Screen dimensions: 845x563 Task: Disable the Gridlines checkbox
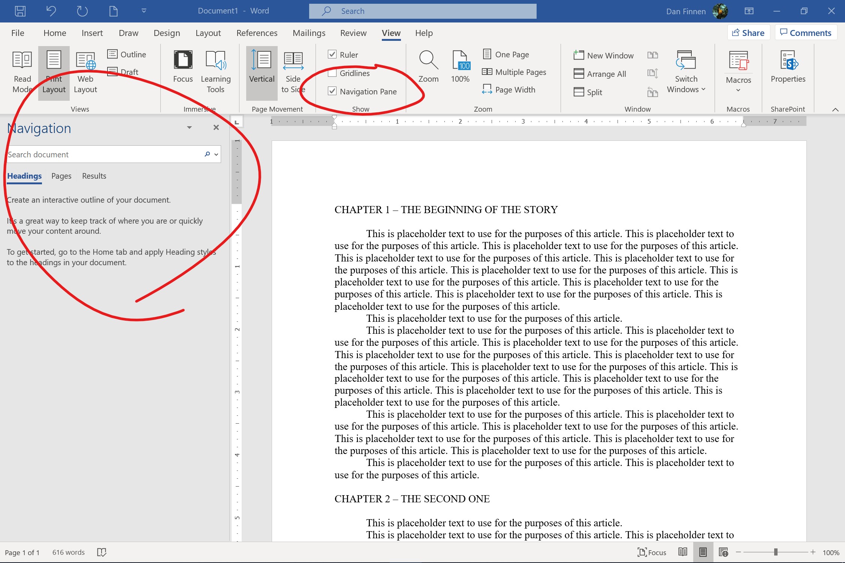click(x=331, y=73)
